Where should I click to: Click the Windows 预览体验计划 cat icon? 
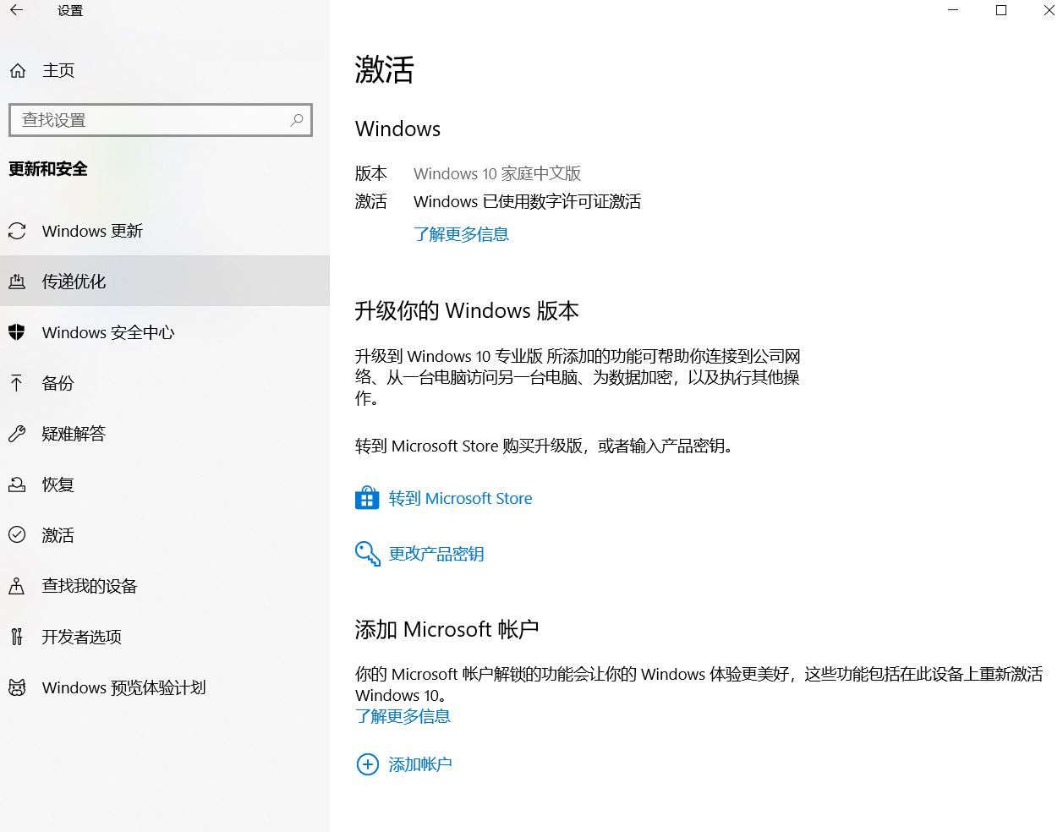(x=17, y=687)
